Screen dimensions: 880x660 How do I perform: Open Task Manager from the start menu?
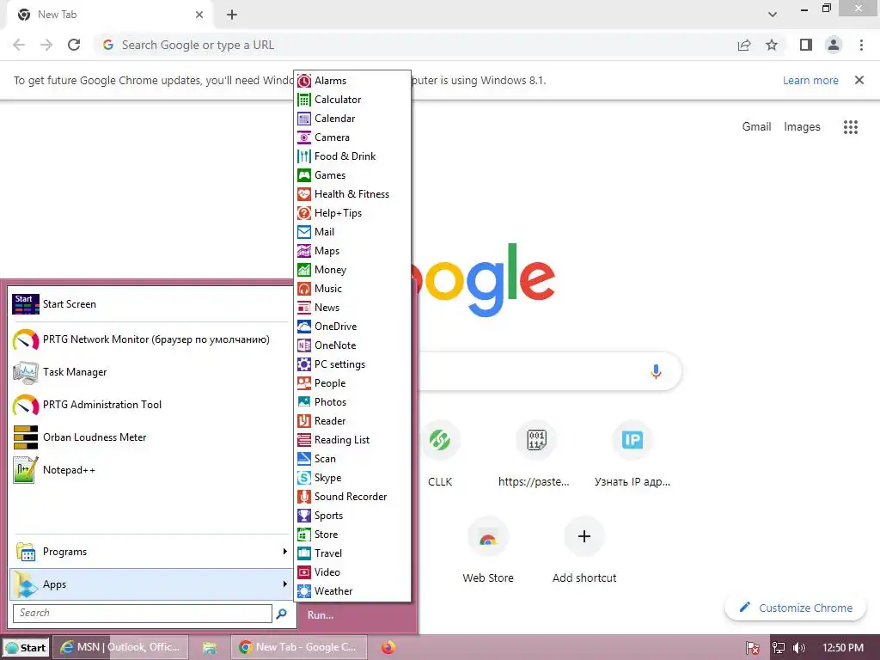point(150,372)
